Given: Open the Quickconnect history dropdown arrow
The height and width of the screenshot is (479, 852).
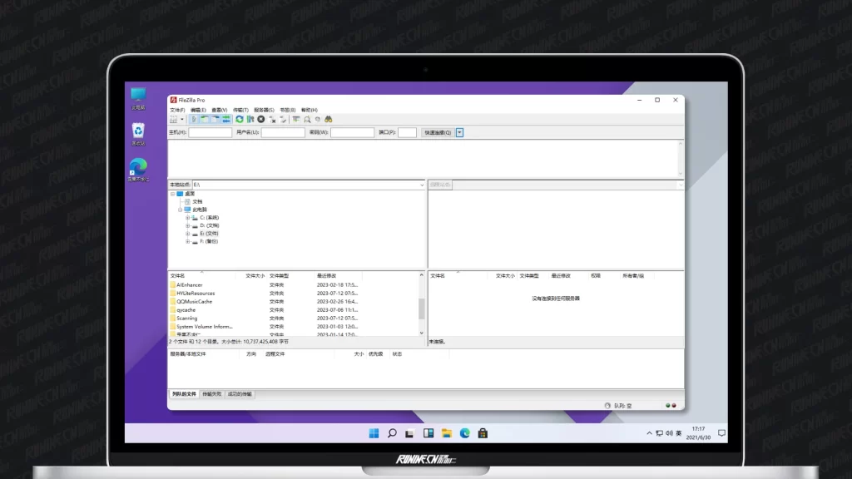Looking at the screenshot, I should (x=459, y=132).
